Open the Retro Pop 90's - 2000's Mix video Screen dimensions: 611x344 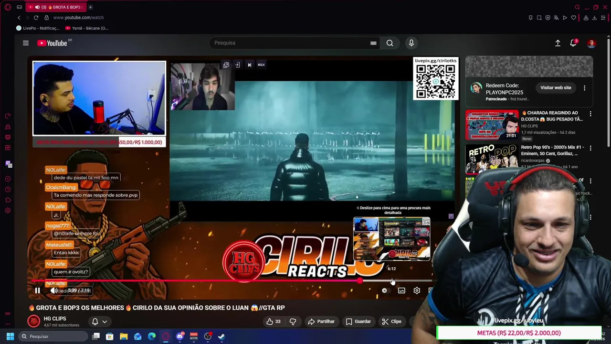492,158
